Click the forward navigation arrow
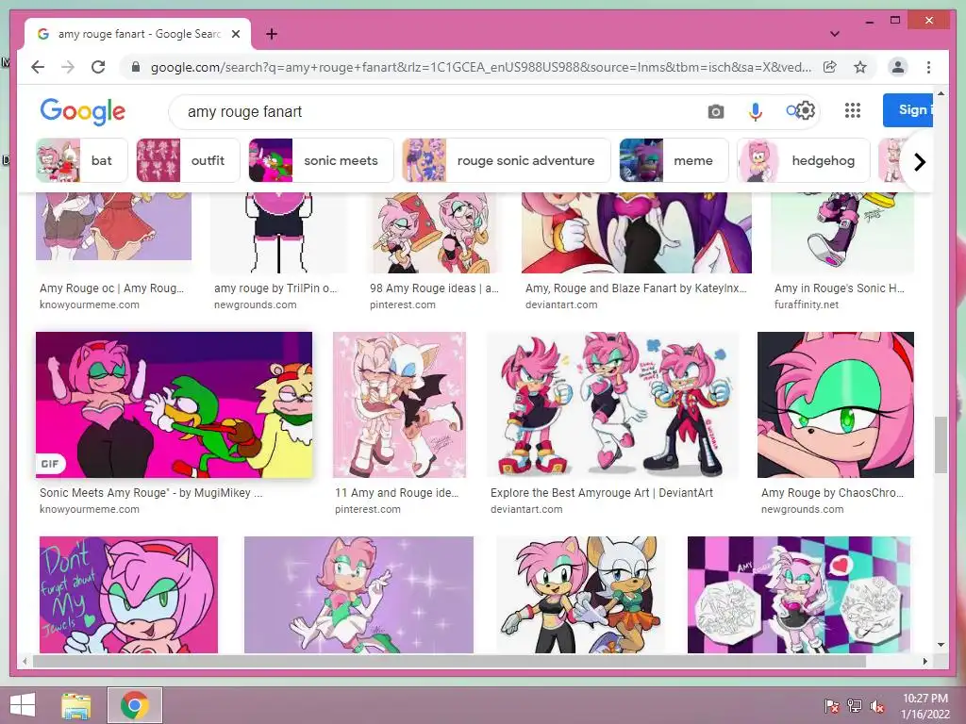966x724 pixels. pos(68,67)
